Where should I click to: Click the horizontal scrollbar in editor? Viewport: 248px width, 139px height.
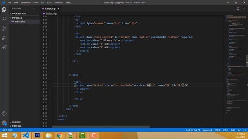101,127
